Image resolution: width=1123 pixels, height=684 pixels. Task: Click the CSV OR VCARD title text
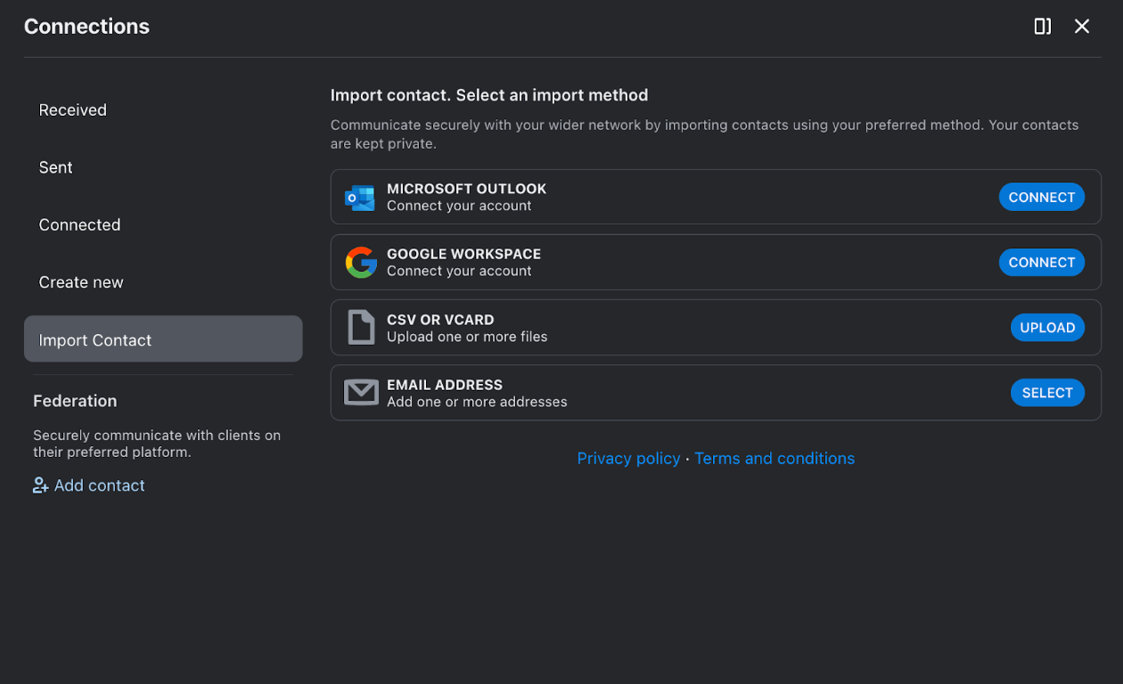440,320
